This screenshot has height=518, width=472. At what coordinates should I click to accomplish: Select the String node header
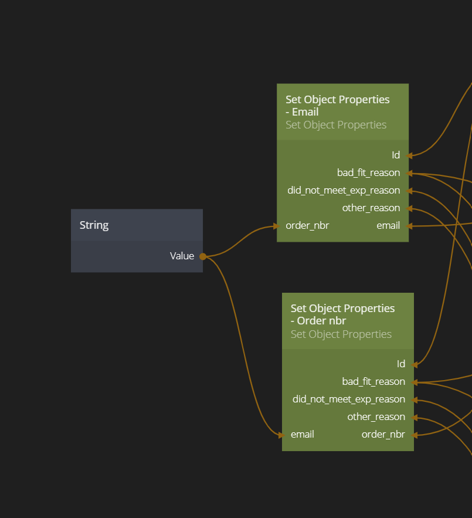tap(137, 225)
